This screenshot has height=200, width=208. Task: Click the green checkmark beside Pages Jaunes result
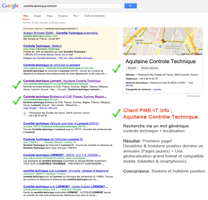tap(116, 69)
